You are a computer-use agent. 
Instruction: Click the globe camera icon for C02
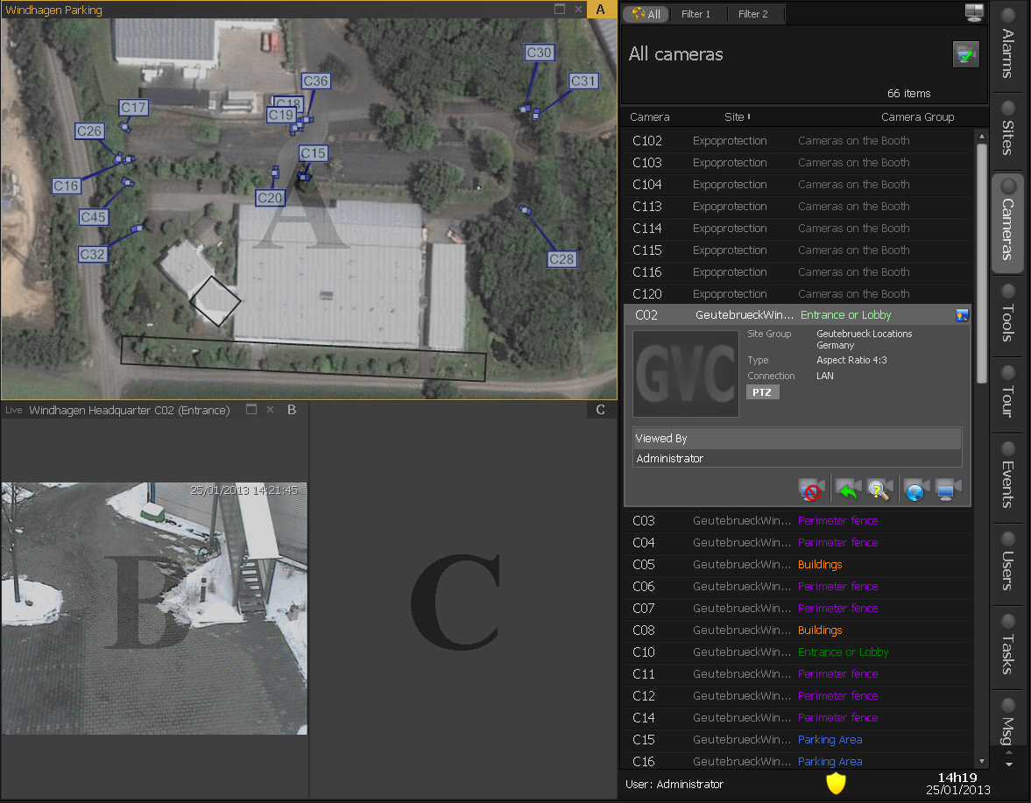pyautogui.click(x=916, y=490)
